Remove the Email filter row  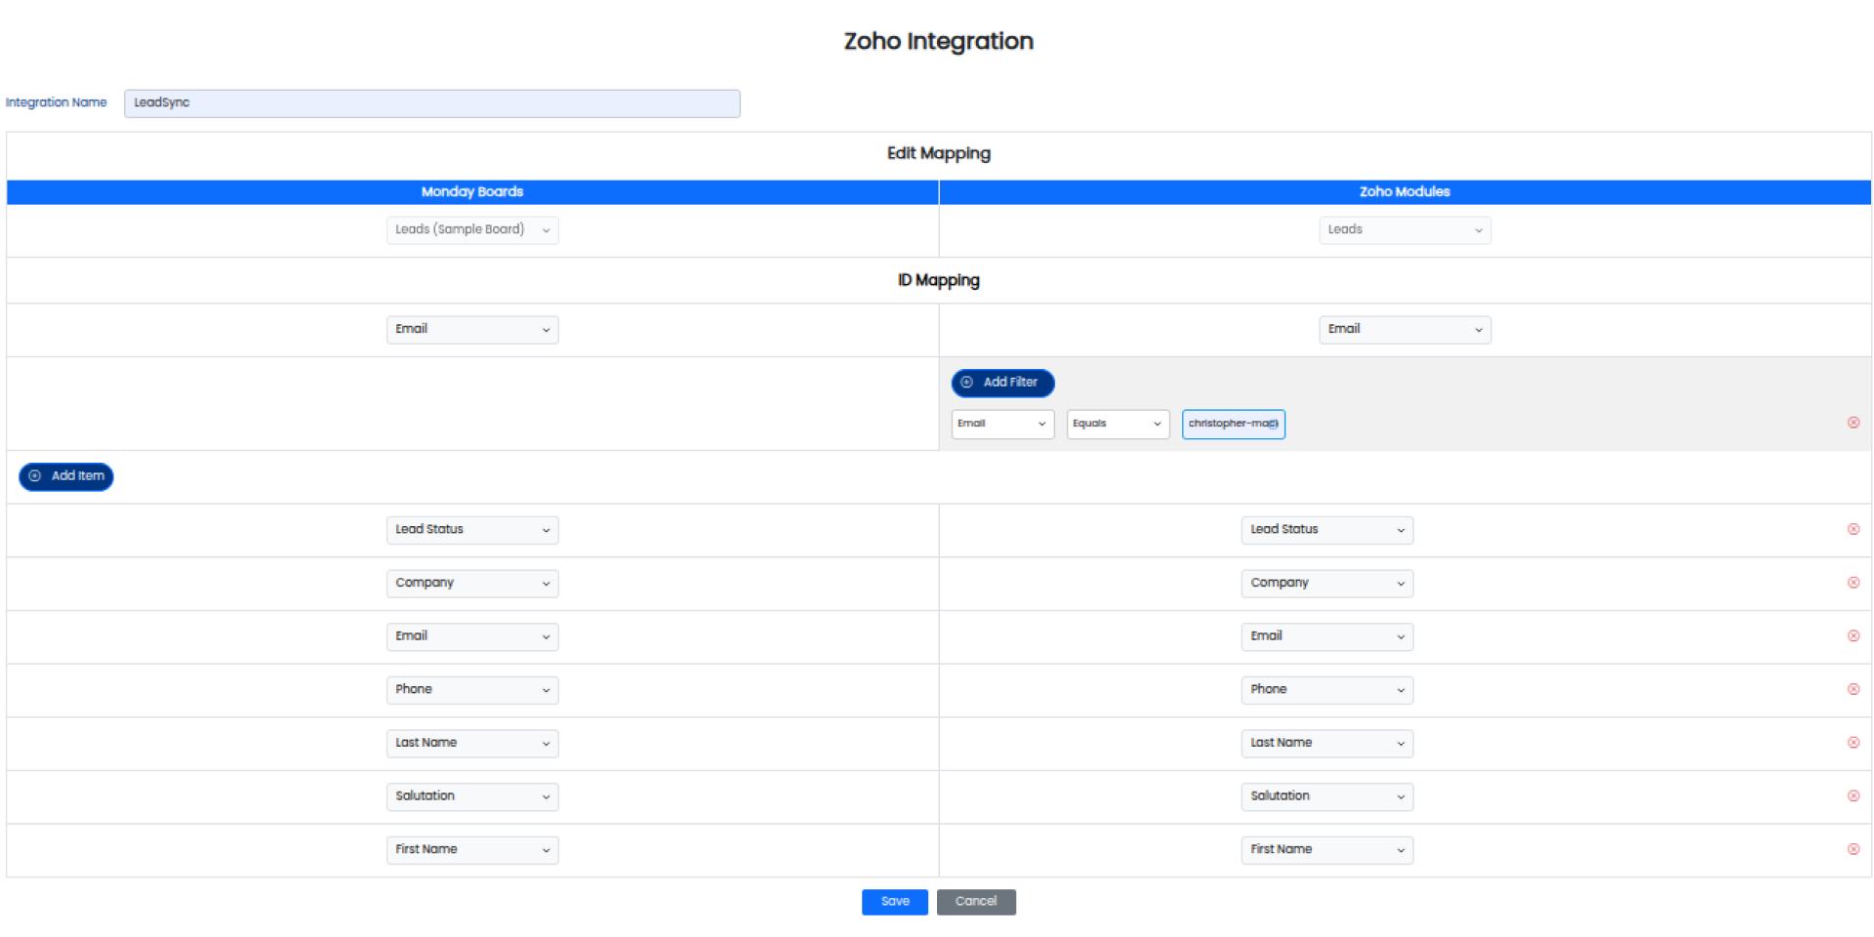click(1853, 423)
